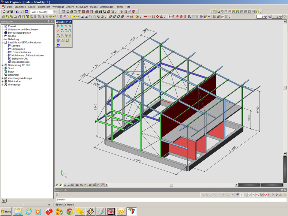The height and width of the screenshot is (216, 288).
Task: Click the Undo arrow icon
Action: [x=17, y=12]
